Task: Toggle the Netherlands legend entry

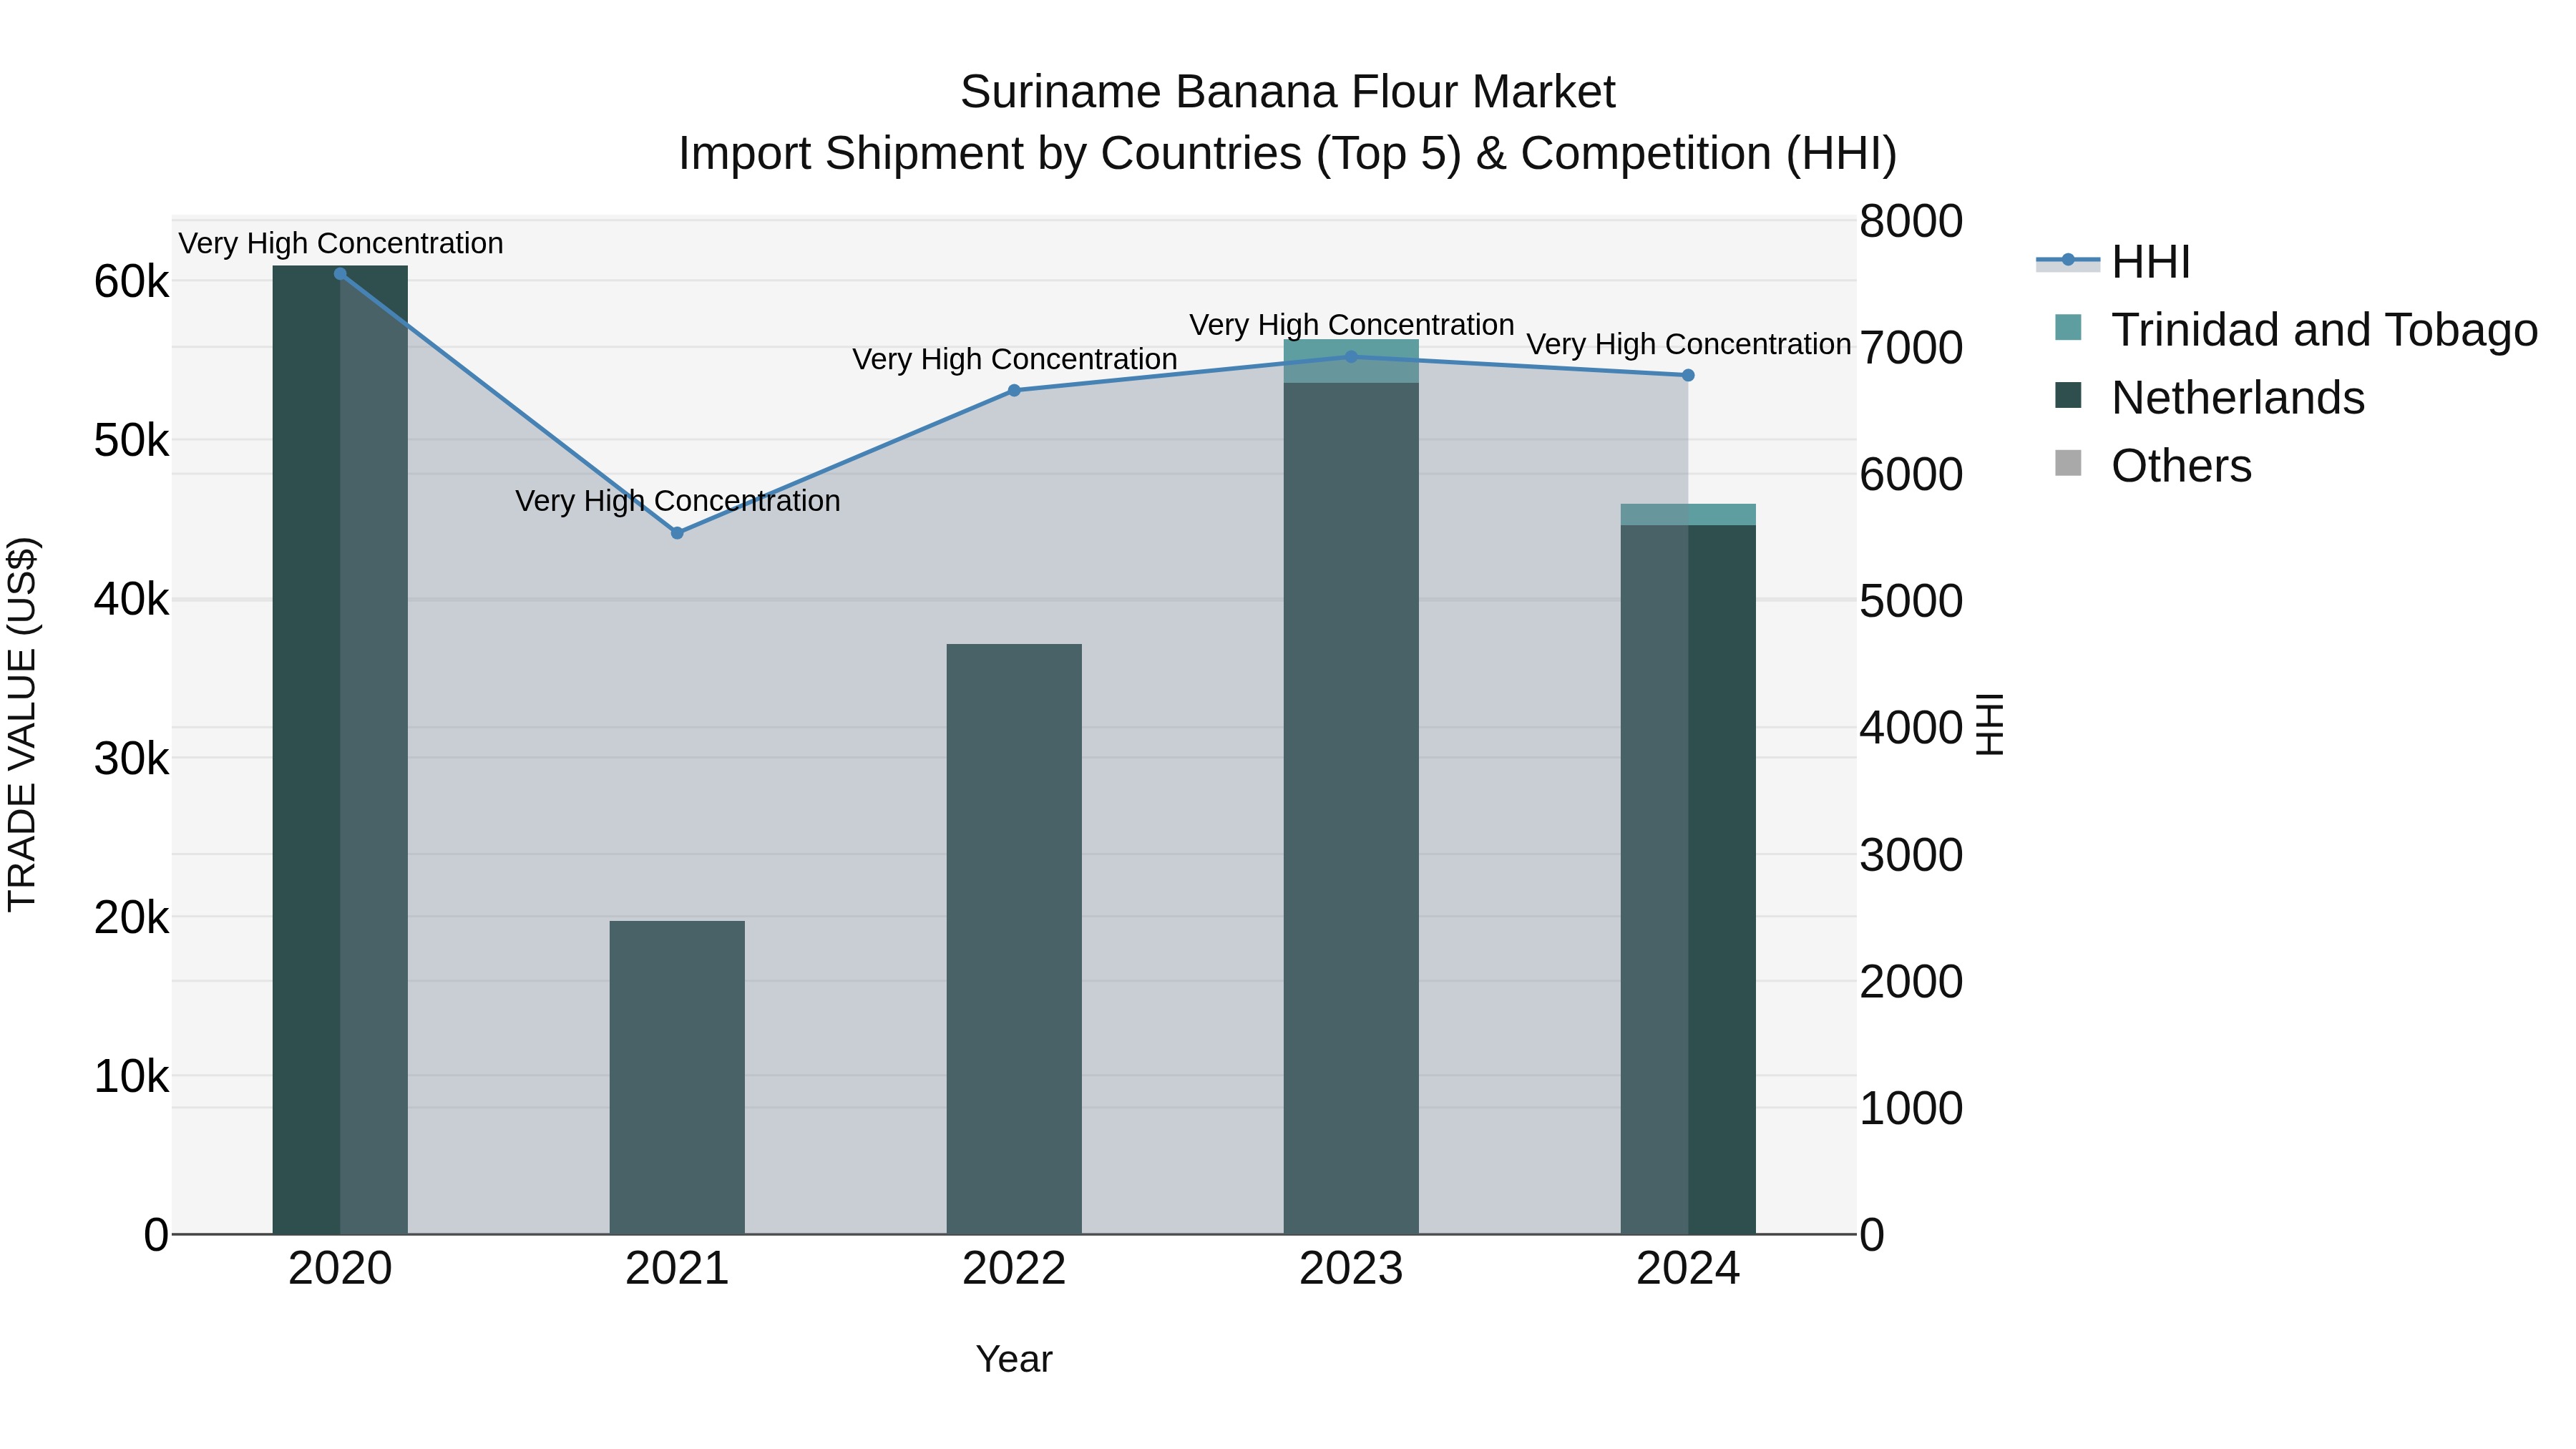Action: click(x=2210, y=397)
